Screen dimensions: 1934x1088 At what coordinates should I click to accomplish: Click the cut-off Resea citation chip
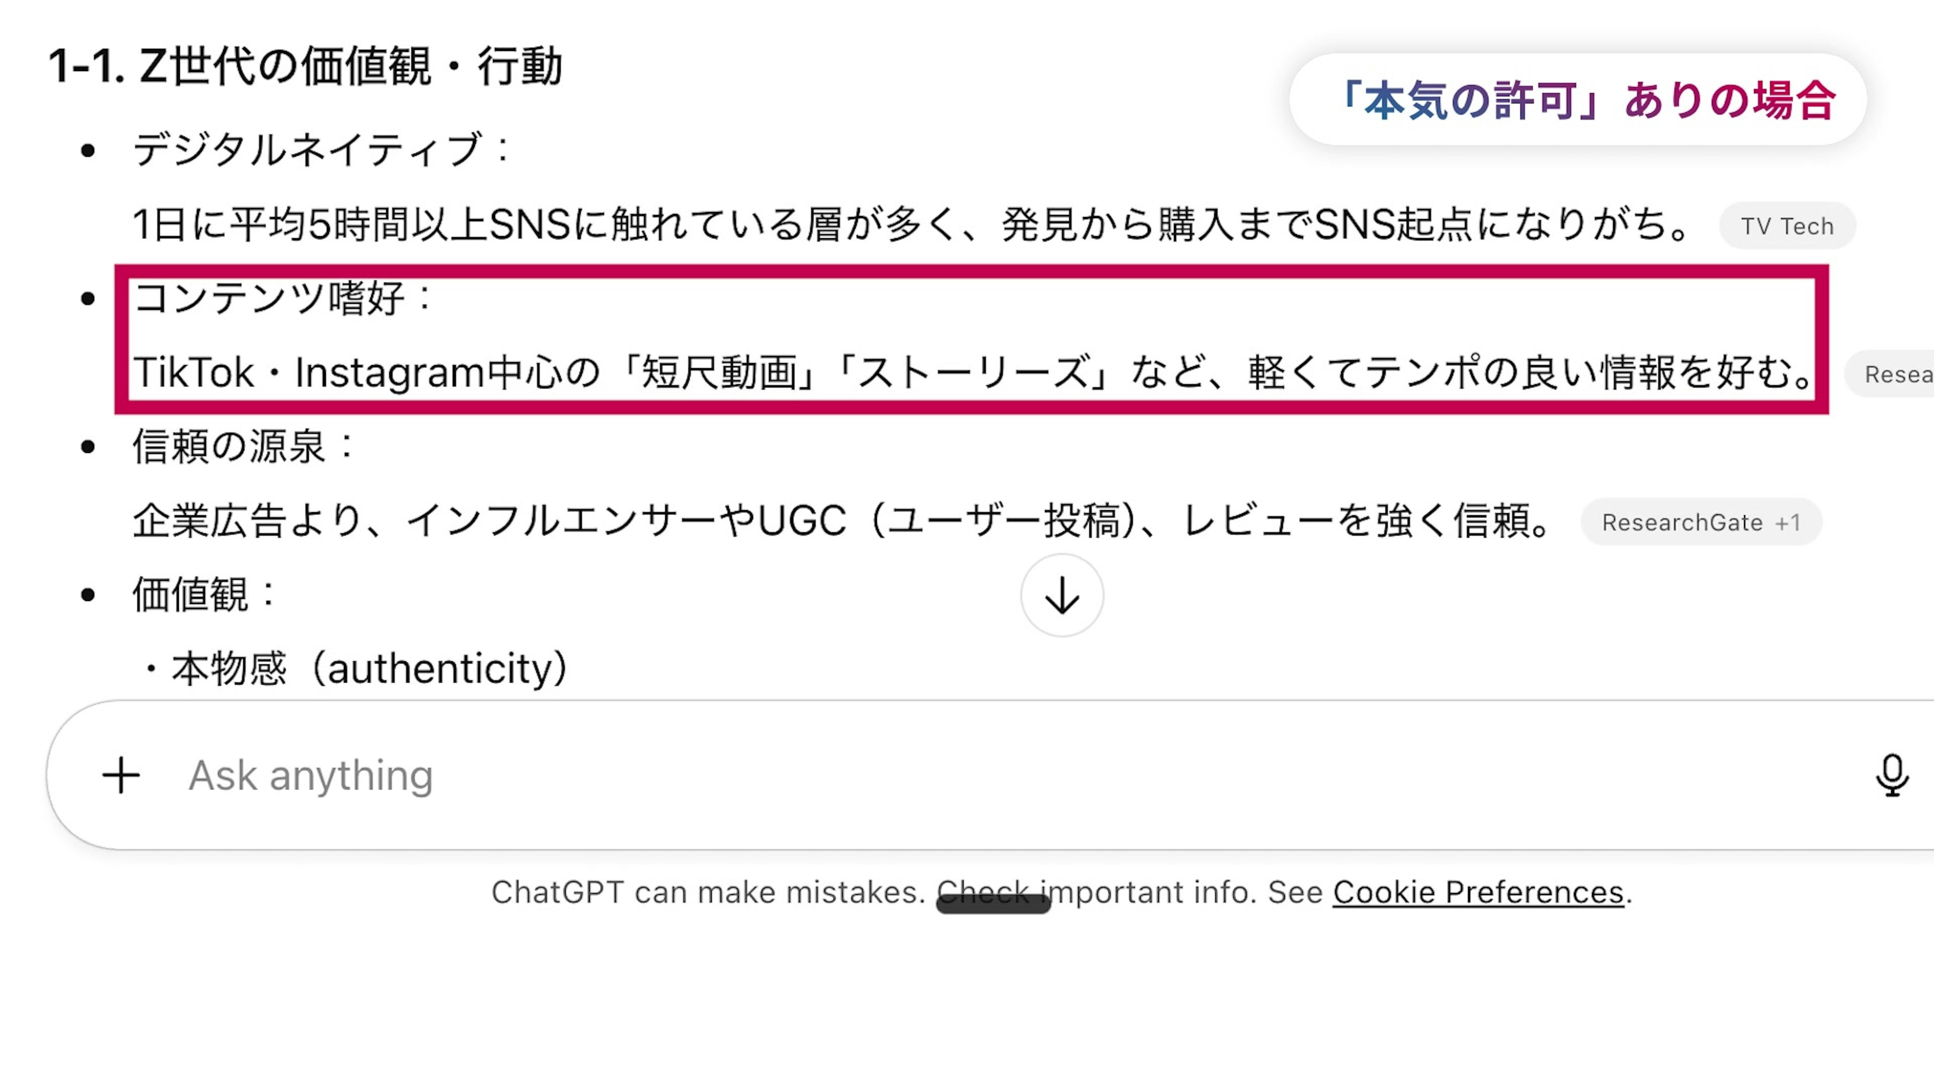click(1896, 374)
